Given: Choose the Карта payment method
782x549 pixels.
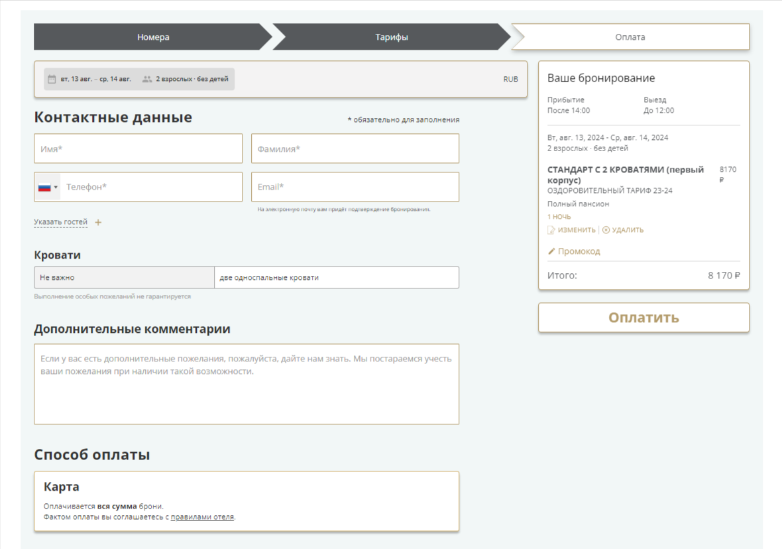Looking at the screenshot, I should pos(246,501).
